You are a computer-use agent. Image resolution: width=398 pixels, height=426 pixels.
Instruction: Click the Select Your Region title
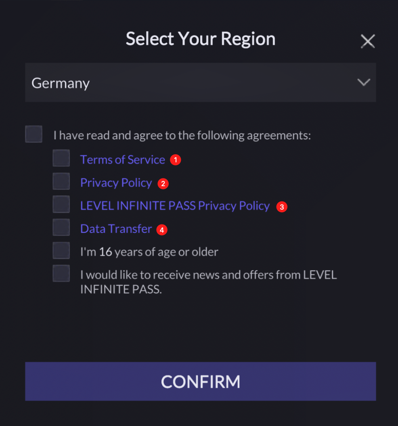click(201, 38)
